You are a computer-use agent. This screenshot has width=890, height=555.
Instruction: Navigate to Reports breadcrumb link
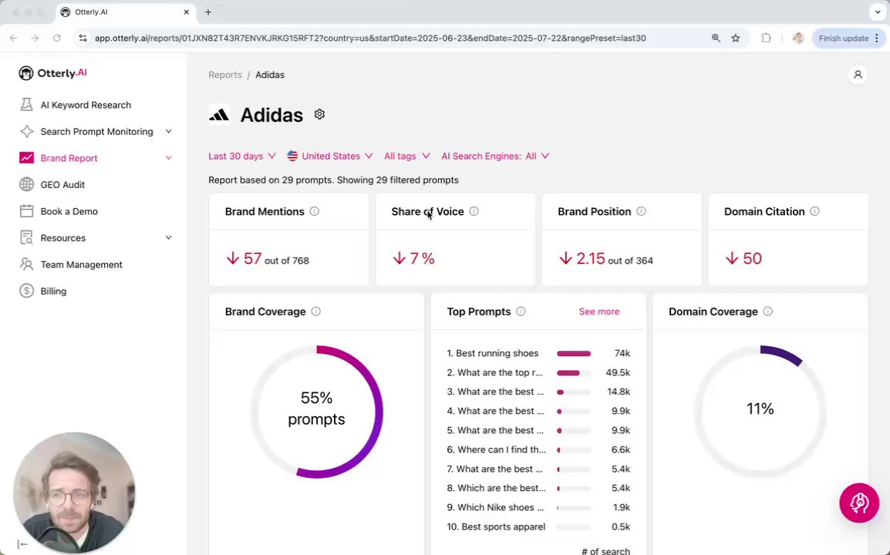click(224, 75)
